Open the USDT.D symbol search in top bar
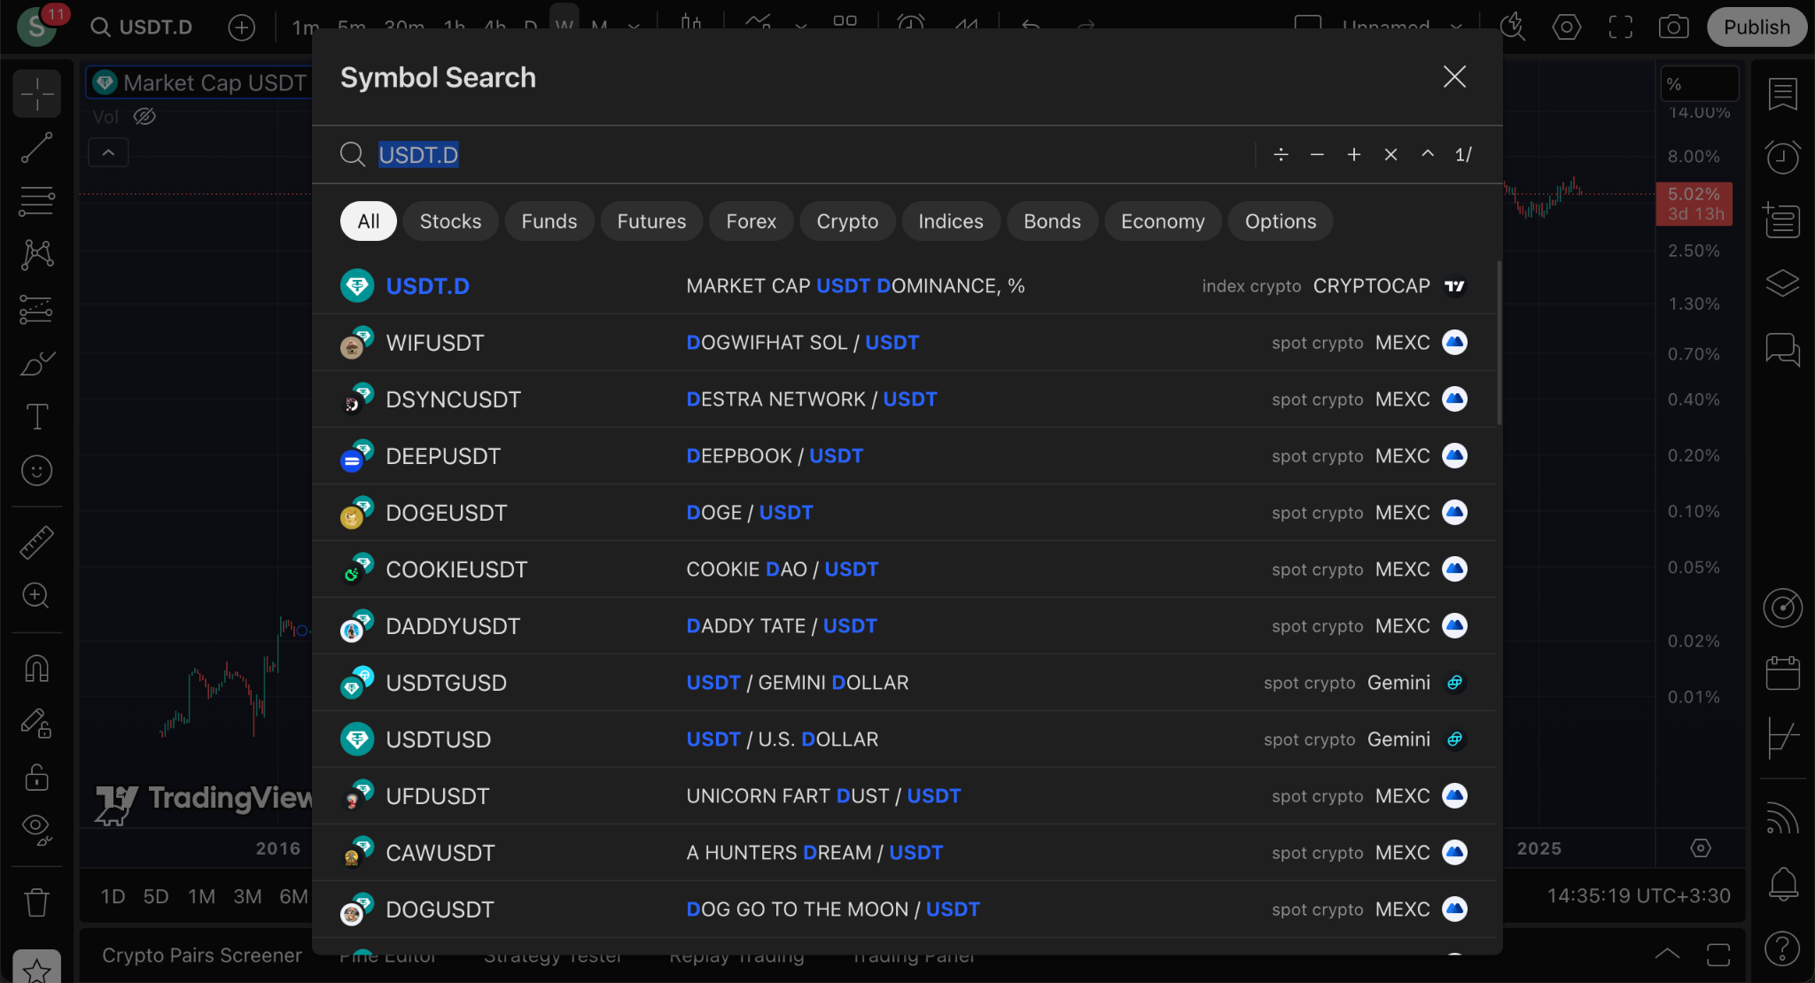 (142, 27)
